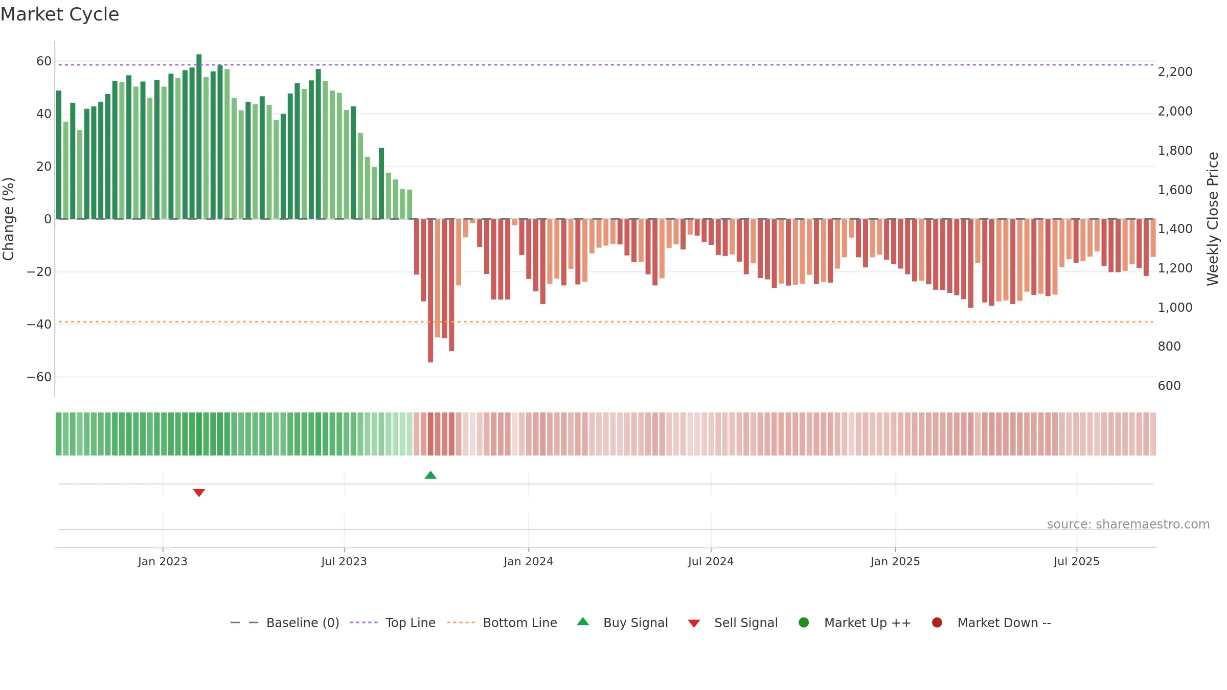Click the 600 right-axis price label
This screenshot has width=1227, height=690.
(x=1169, y=386)
